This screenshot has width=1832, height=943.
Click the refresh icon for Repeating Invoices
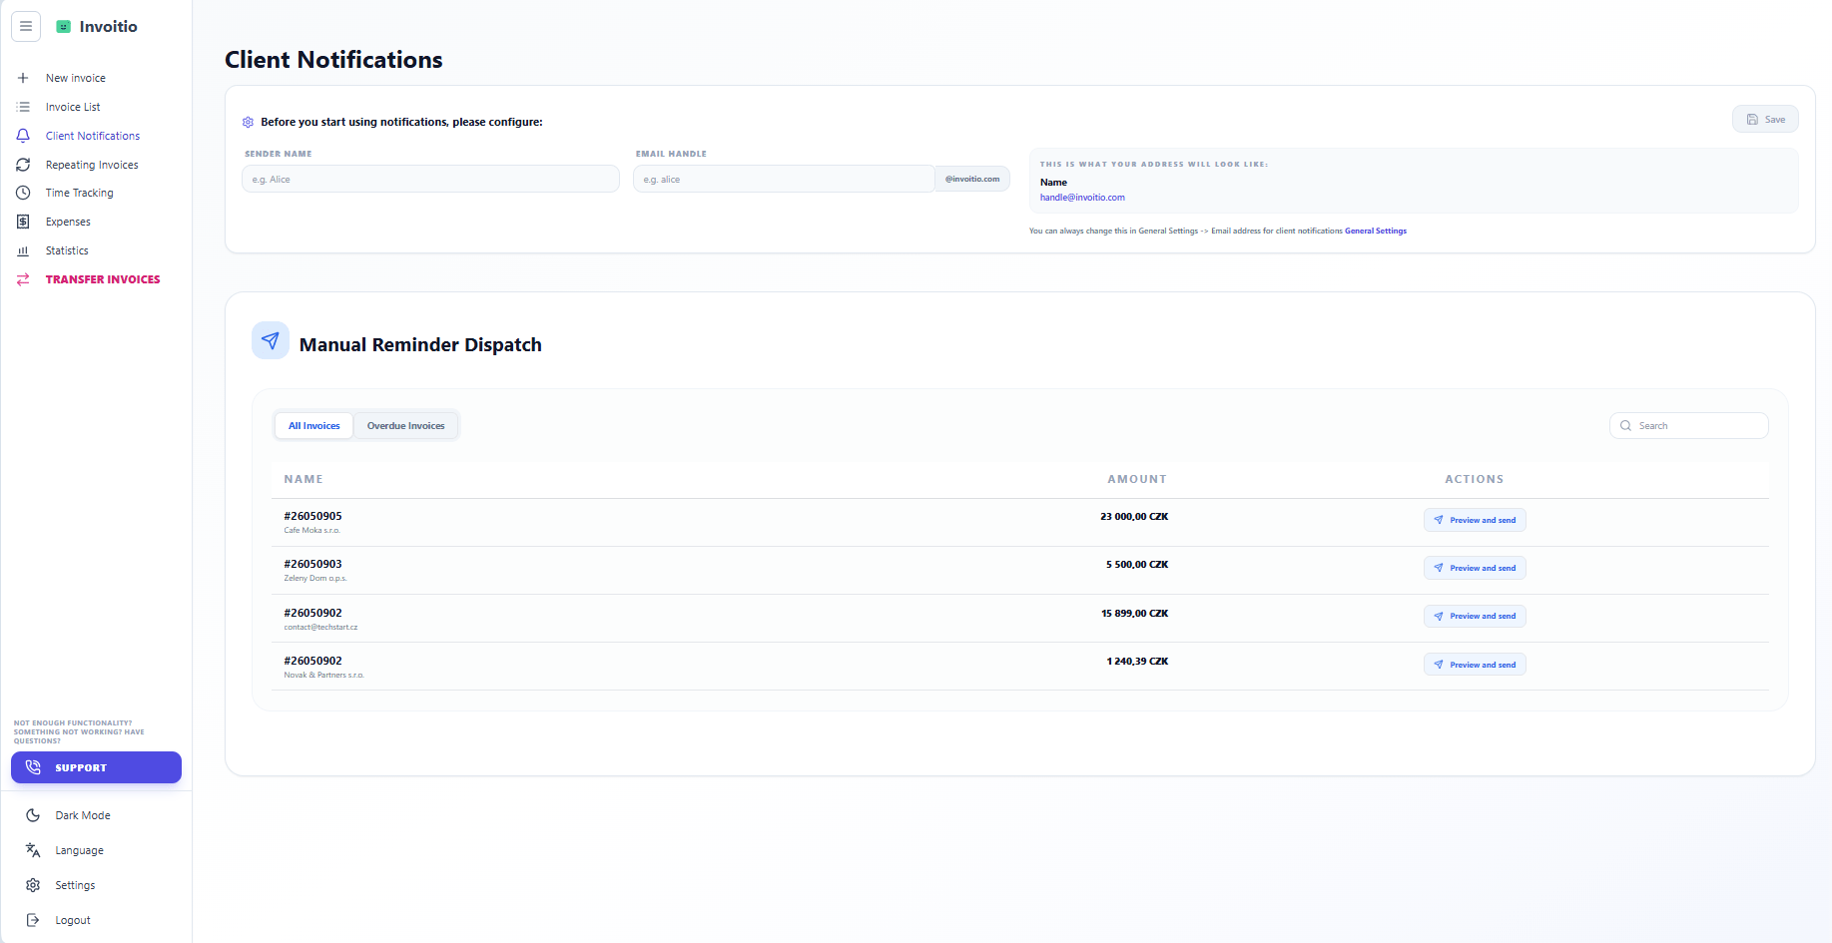tap(23, 165)
